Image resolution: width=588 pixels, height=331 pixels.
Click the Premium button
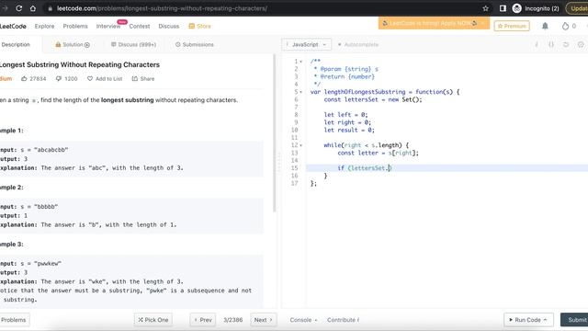click(x=512, y=26)
